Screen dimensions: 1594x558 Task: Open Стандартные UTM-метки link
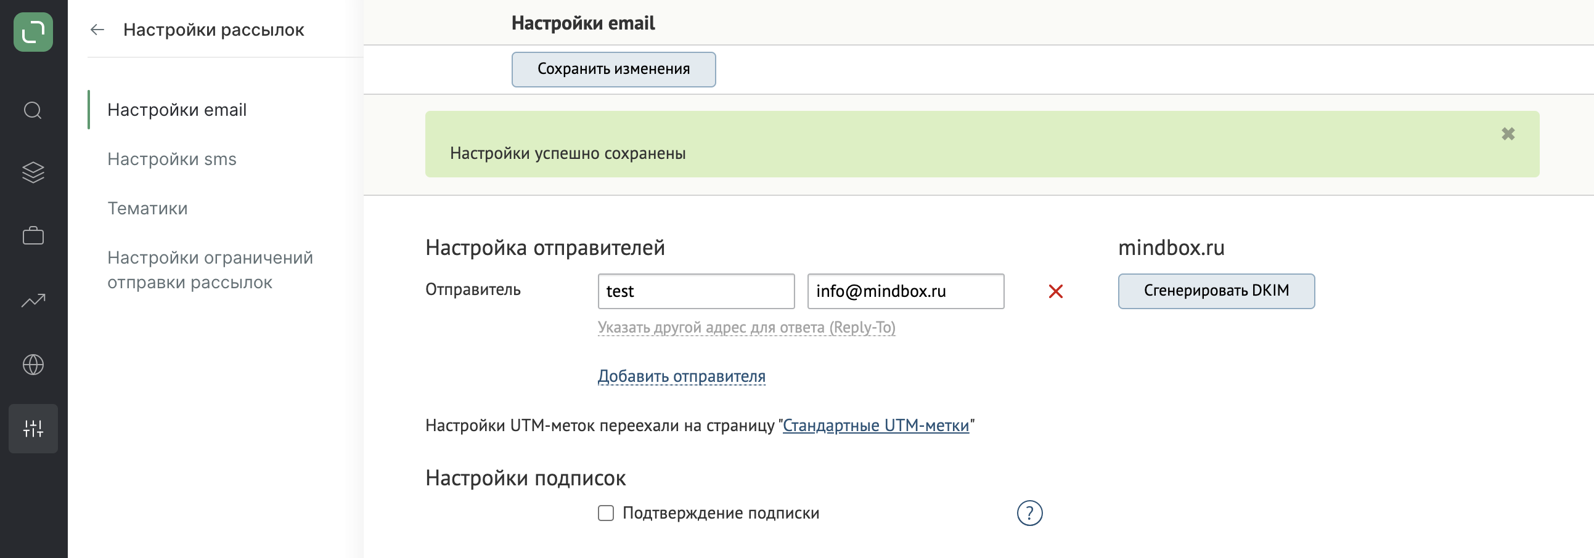(875, 426)
